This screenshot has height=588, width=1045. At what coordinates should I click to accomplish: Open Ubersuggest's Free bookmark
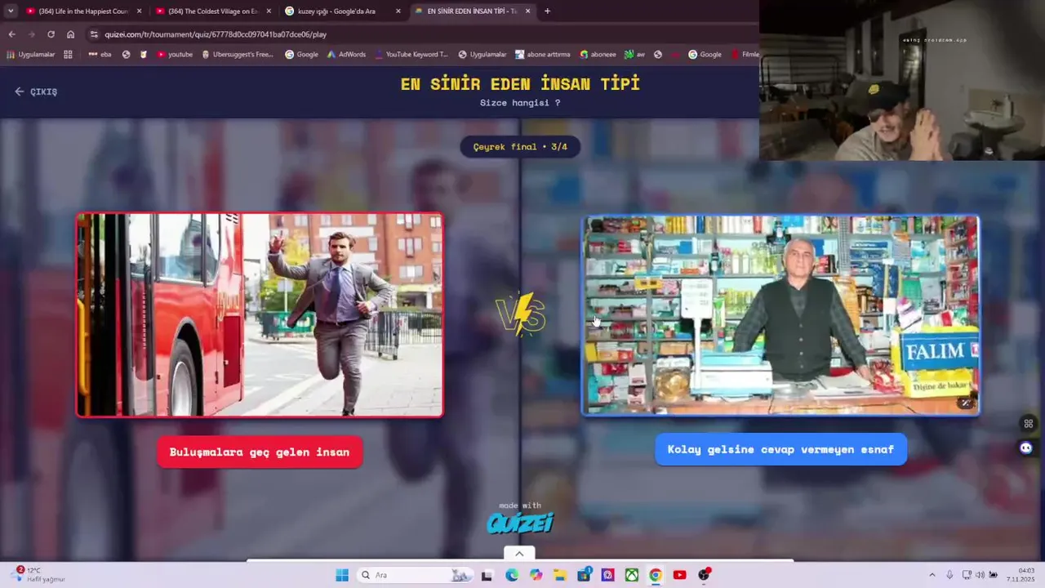238,55
